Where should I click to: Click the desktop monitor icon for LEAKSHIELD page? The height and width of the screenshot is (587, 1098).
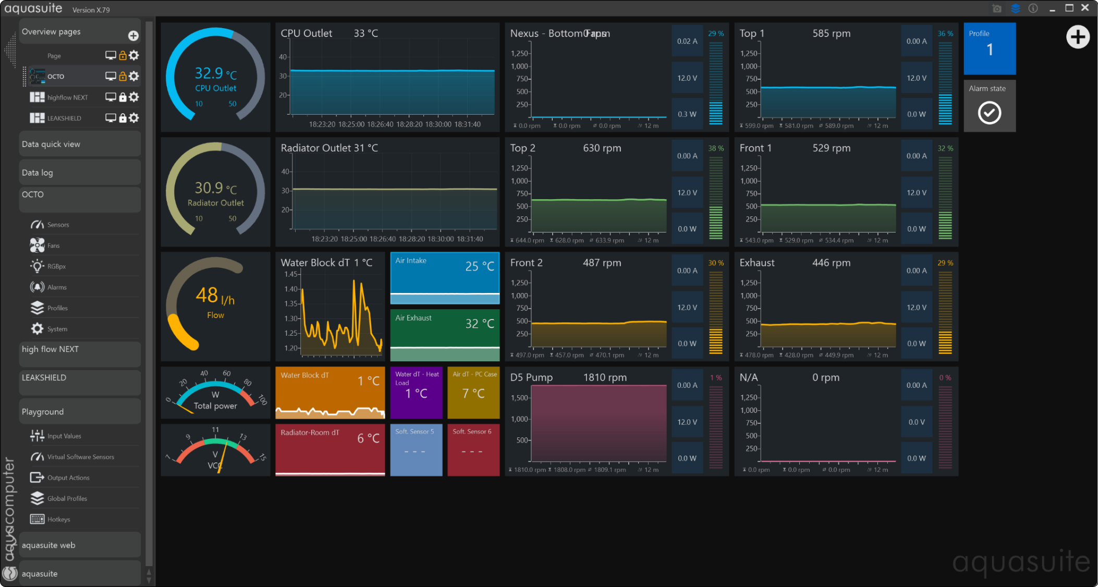point(111,118)
